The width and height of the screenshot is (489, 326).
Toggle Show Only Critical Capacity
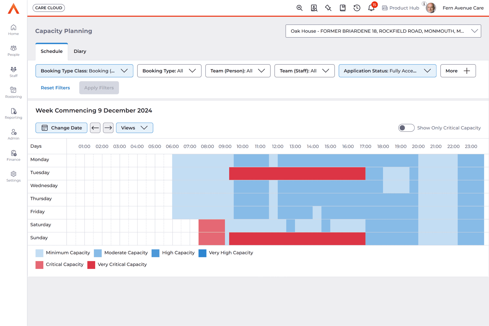[x=406, y=128]
